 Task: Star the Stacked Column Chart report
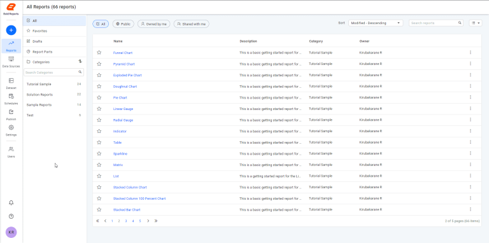99,187
